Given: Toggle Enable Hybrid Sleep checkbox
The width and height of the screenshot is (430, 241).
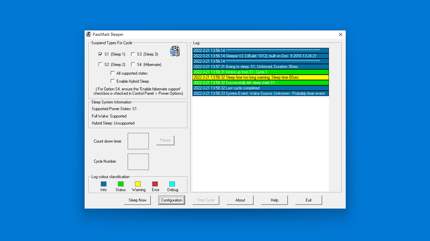Looking at the screenshot, I should point(113,81).
